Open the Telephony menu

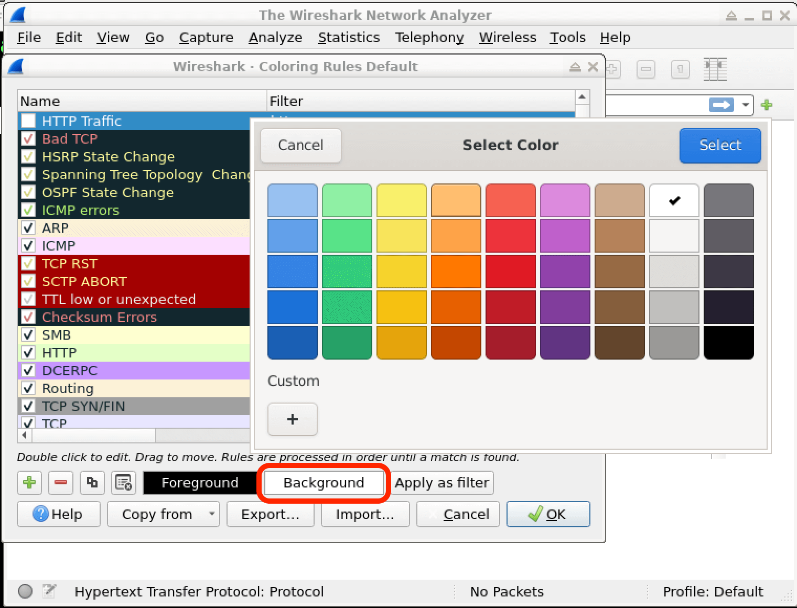[x=429, y=37]
